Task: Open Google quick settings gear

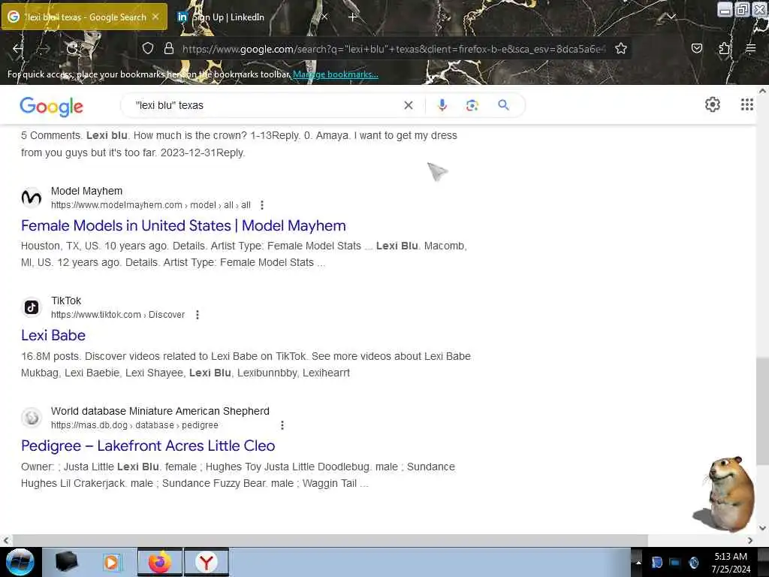Action: point(712,104)
